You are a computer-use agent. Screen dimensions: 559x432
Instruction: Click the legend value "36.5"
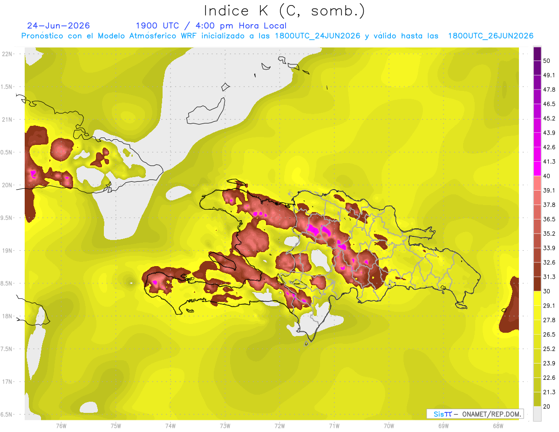point(549,219)
